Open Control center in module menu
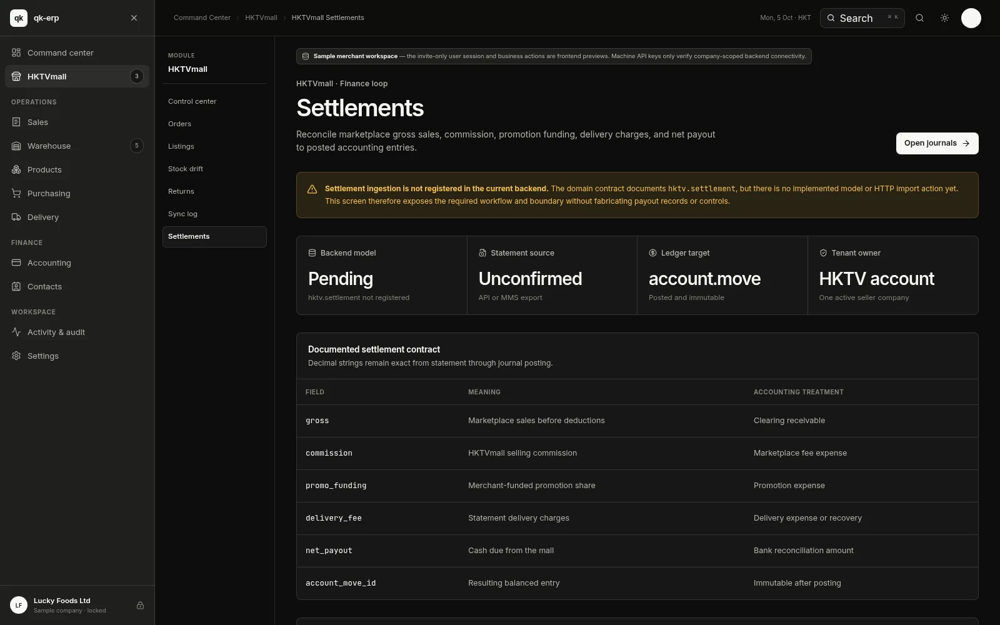Image resolution: width=1000 pixels, height=625 pixels. click(214, 101)
